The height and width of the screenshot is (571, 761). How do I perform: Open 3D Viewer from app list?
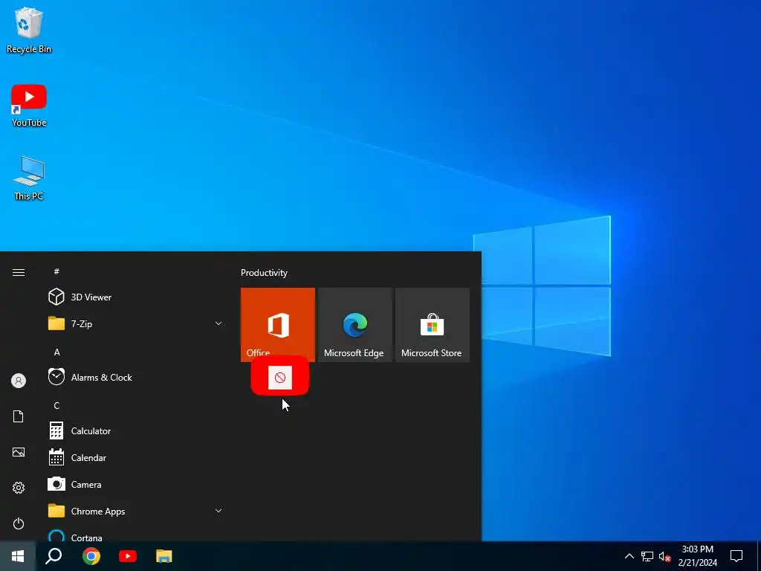point(135,297)
